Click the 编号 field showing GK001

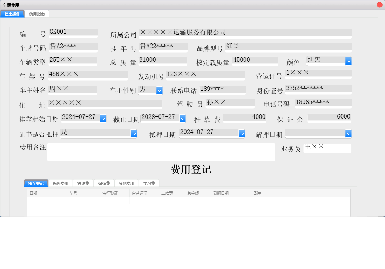(73, 33)
